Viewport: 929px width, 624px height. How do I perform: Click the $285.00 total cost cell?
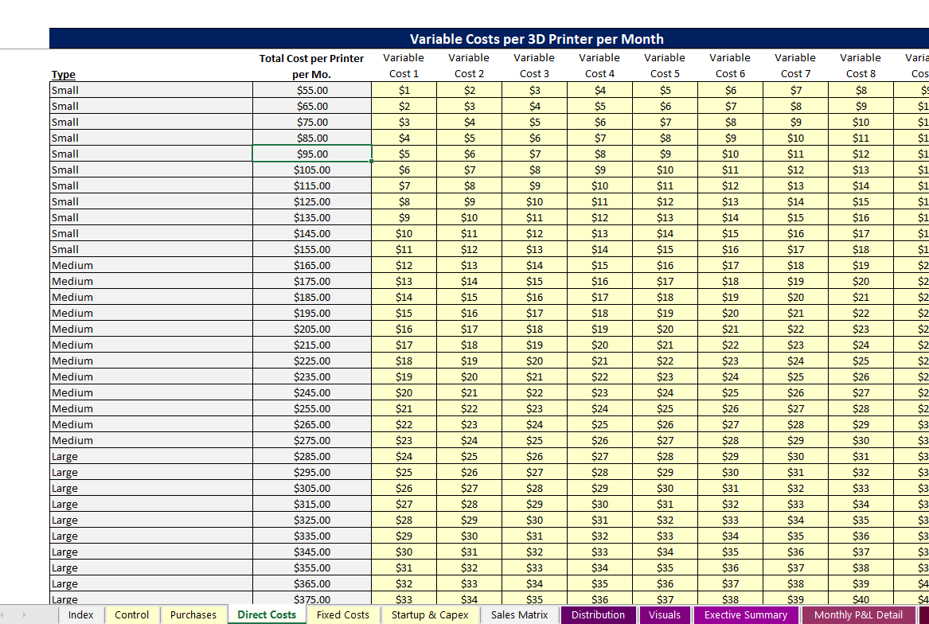pyautogui.click(x=312, y=456)
